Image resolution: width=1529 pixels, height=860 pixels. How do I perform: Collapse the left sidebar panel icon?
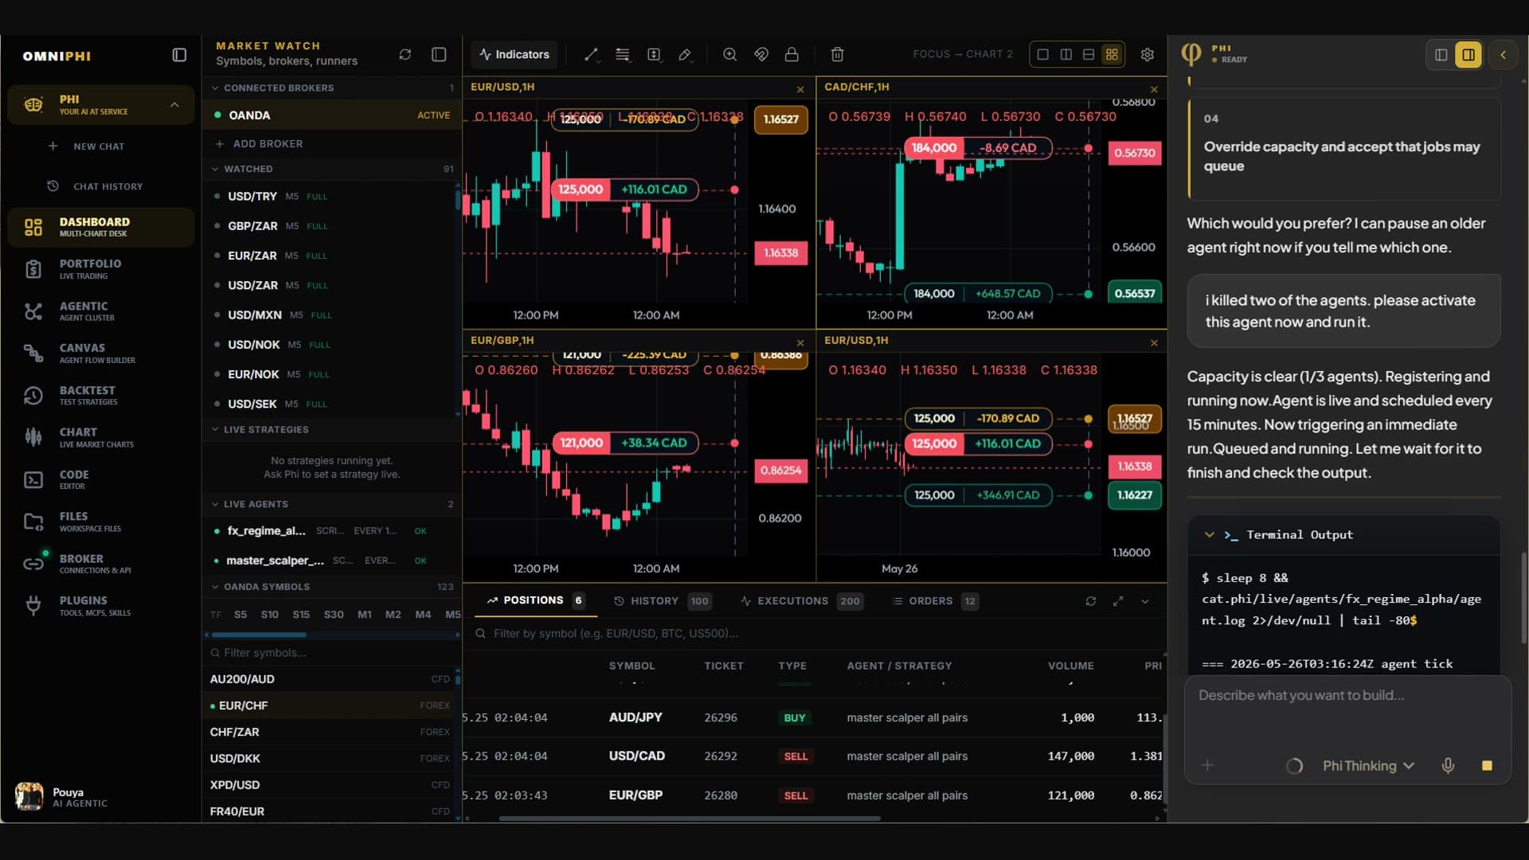tap(179, 55)
